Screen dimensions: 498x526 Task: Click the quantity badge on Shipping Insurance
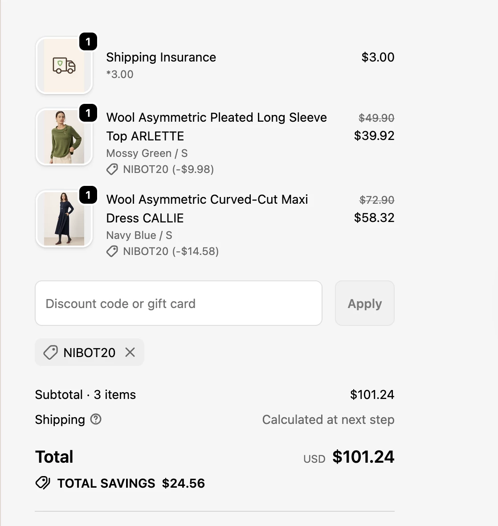click(x=88, y=42)
